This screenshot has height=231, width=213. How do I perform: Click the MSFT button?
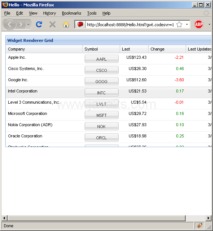coord(101,115)
